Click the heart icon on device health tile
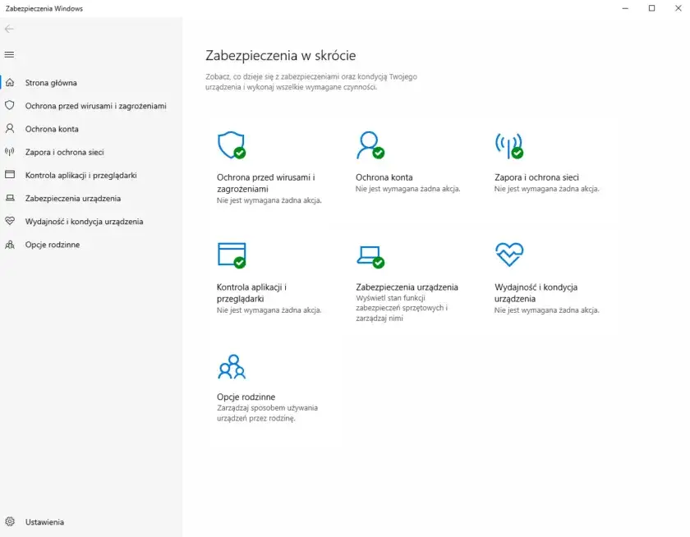The width and height of the screenshot is (690, 537). 508,255
